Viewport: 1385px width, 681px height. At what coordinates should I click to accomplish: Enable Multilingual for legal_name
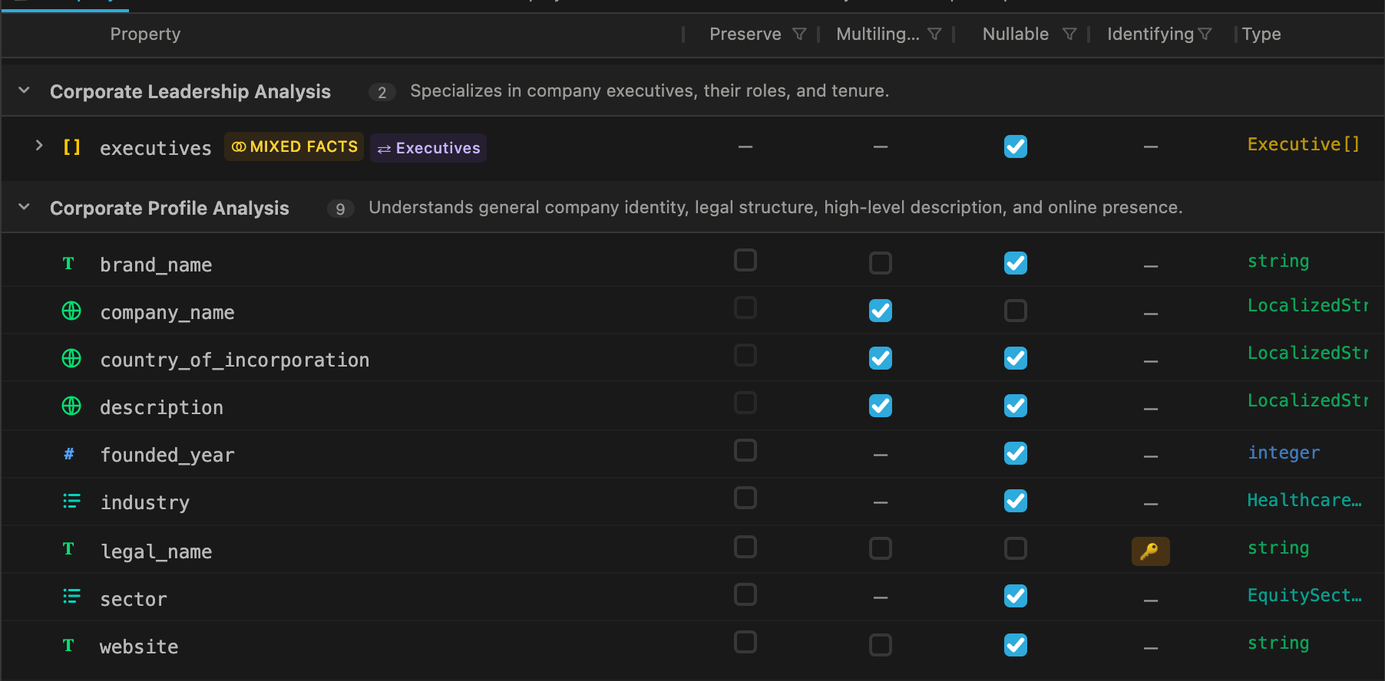coord(881,548)
